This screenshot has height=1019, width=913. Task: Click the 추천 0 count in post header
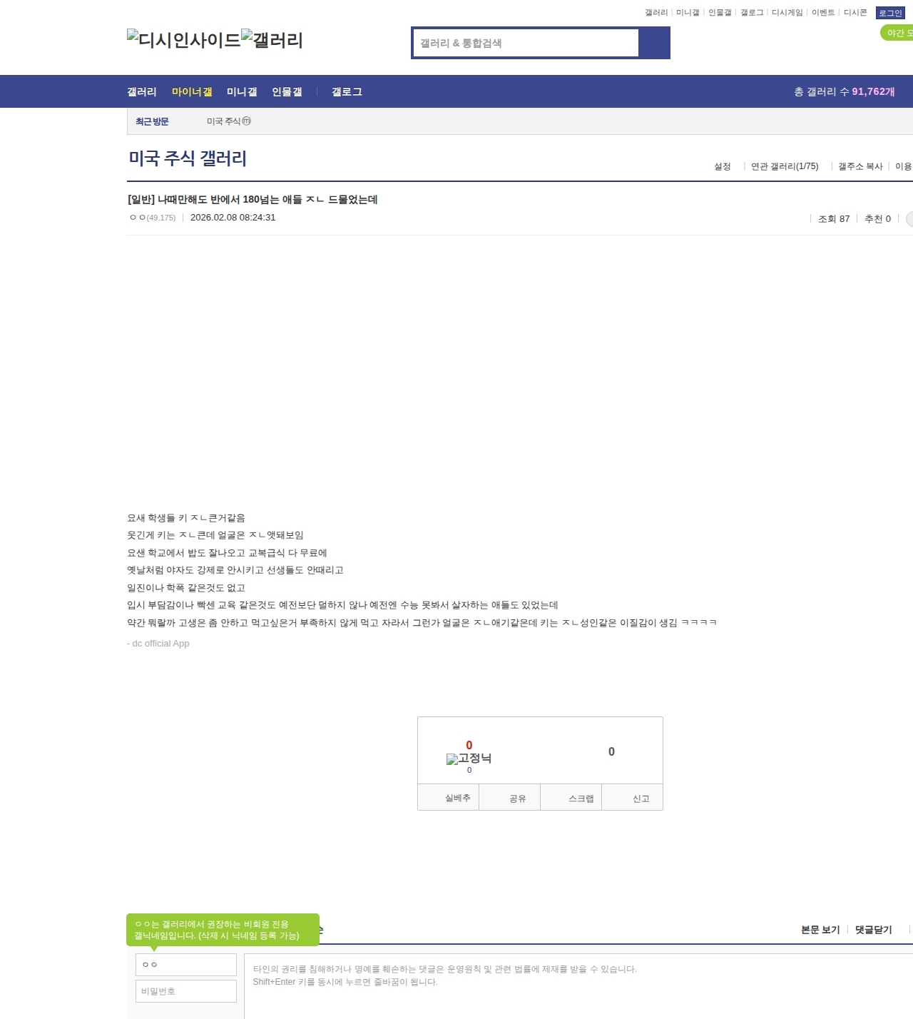pyautogui.click(x=877, y=219)
